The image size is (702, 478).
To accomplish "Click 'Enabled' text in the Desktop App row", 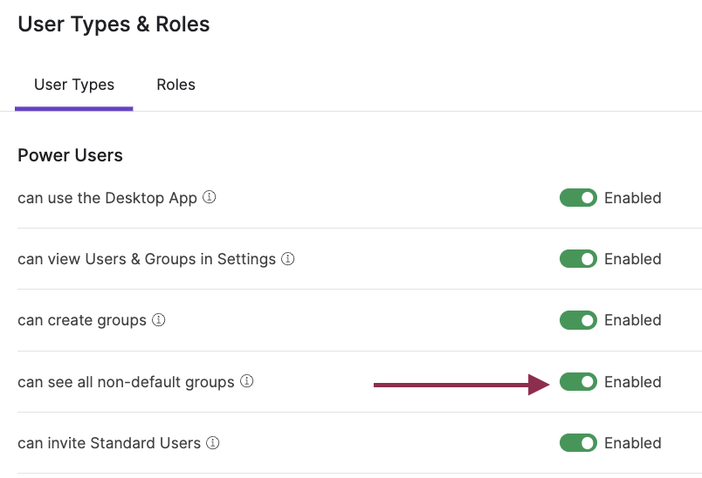I will 633,198.
